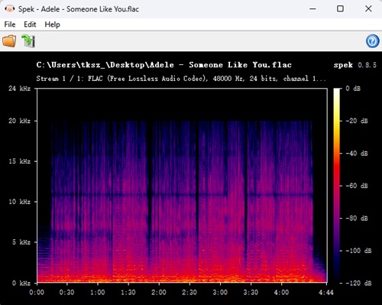Click the 24 kHz frequency label

(19, 89)
